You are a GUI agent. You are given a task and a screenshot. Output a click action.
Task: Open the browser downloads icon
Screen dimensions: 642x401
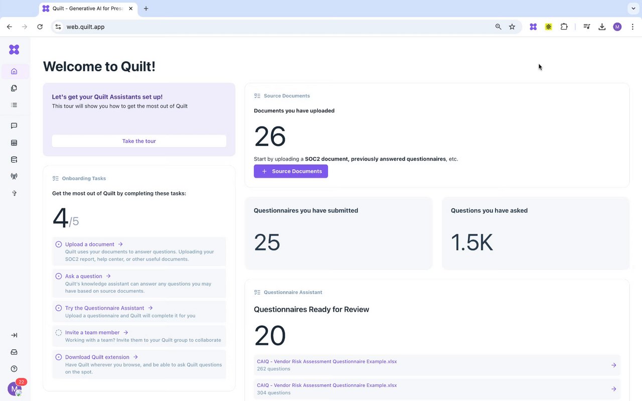[602, 27]
